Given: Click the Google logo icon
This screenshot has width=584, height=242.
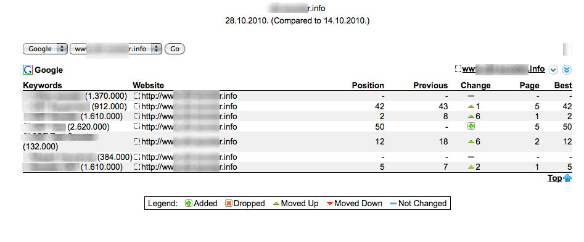Looking at the screenshot, I should click(28, 70).
